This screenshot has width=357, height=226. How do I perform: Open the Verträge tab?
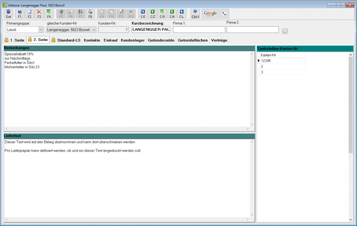coord(219,40)
